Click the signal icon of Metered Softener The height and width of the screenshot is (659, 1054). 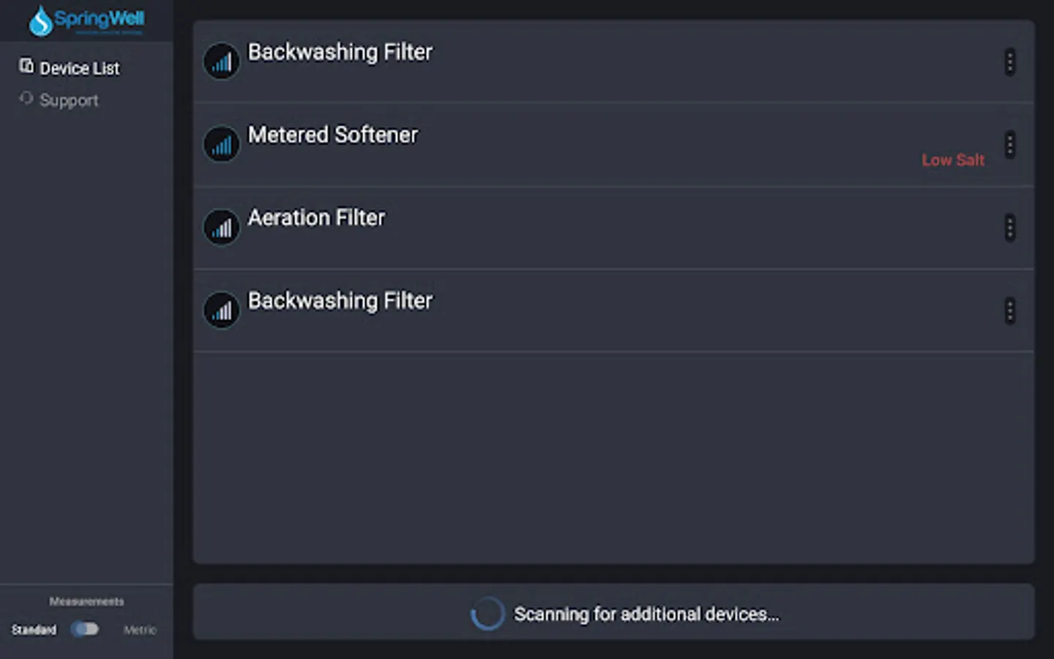click(221, 144)
